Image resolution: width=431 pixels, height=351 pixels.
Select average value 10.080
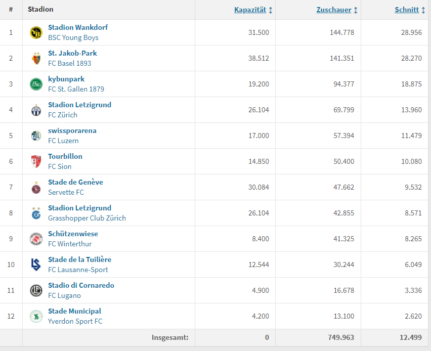411,161
